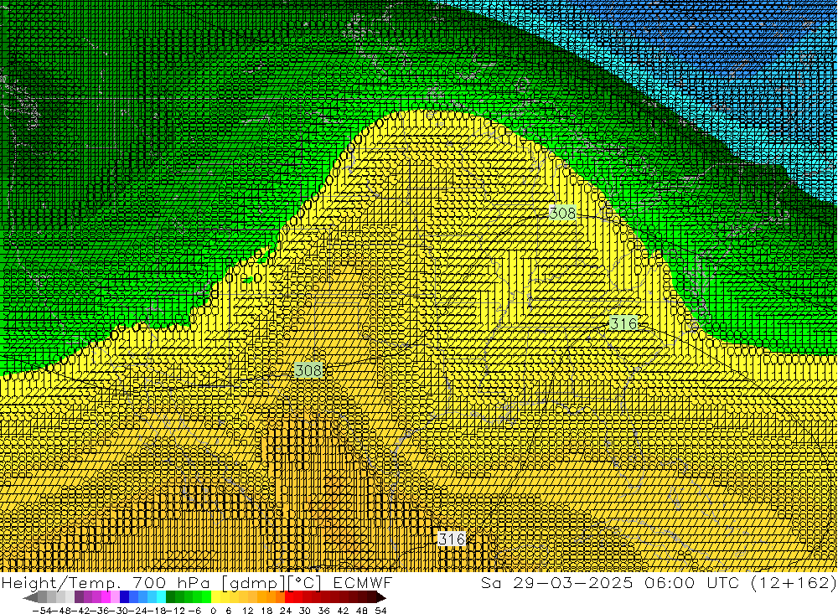
Task: Pick the bright red swatch above 24 in the legend
Action: tap(289, 597)
